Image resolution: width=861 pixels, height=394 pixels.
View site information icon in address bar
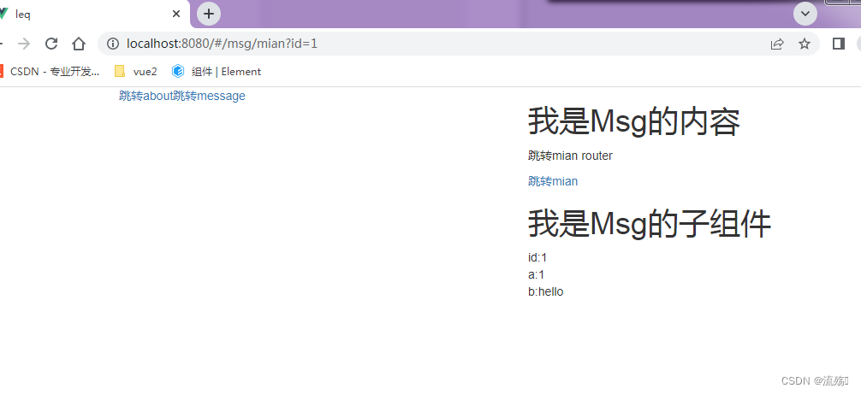tap(113, 44)
